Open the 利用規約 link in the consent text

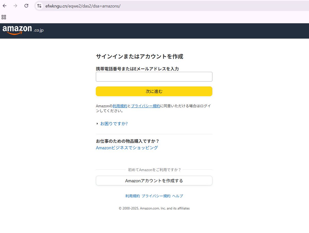click(120, 106)
